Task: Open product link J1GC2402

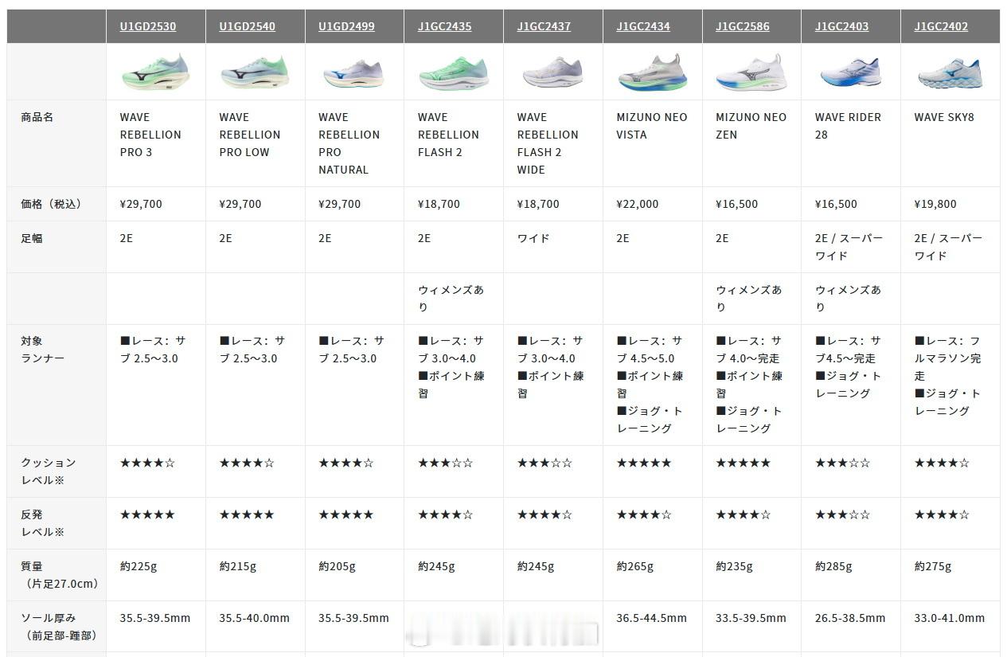Action: click(x=942, y=26)
